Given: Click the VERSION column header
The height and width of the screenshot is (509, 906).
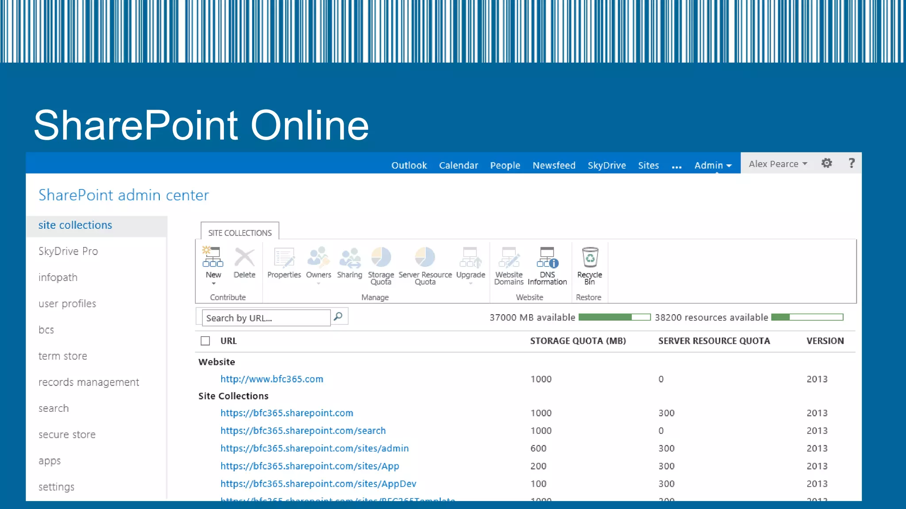Looking at the screenshot, I should pyautogui.click(x=825, y=341).
